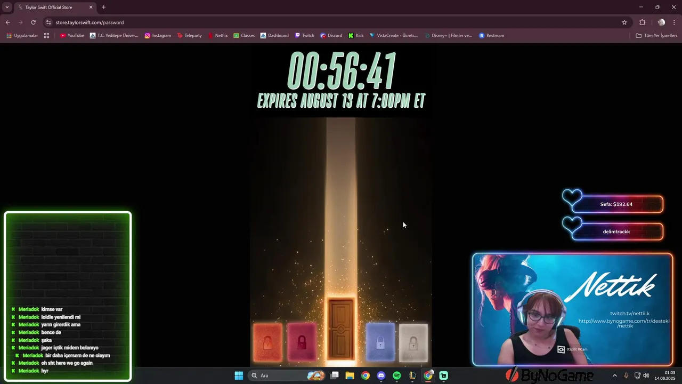
Task: Open Discord from the taskbar
Action: point(381,375)
